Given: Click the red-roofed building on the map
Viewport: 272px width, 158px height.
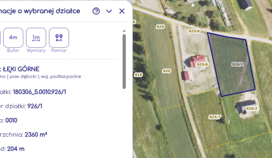Looking at the screenshot, I should coord(196,61).
